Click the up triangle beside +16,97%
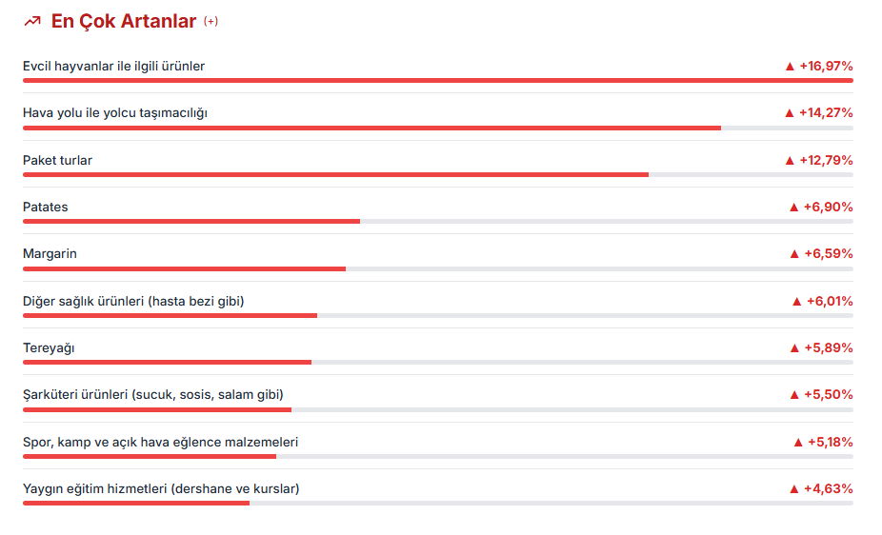Image resolution: width=882 pixels, height=535 pixels. pos(789,67)
